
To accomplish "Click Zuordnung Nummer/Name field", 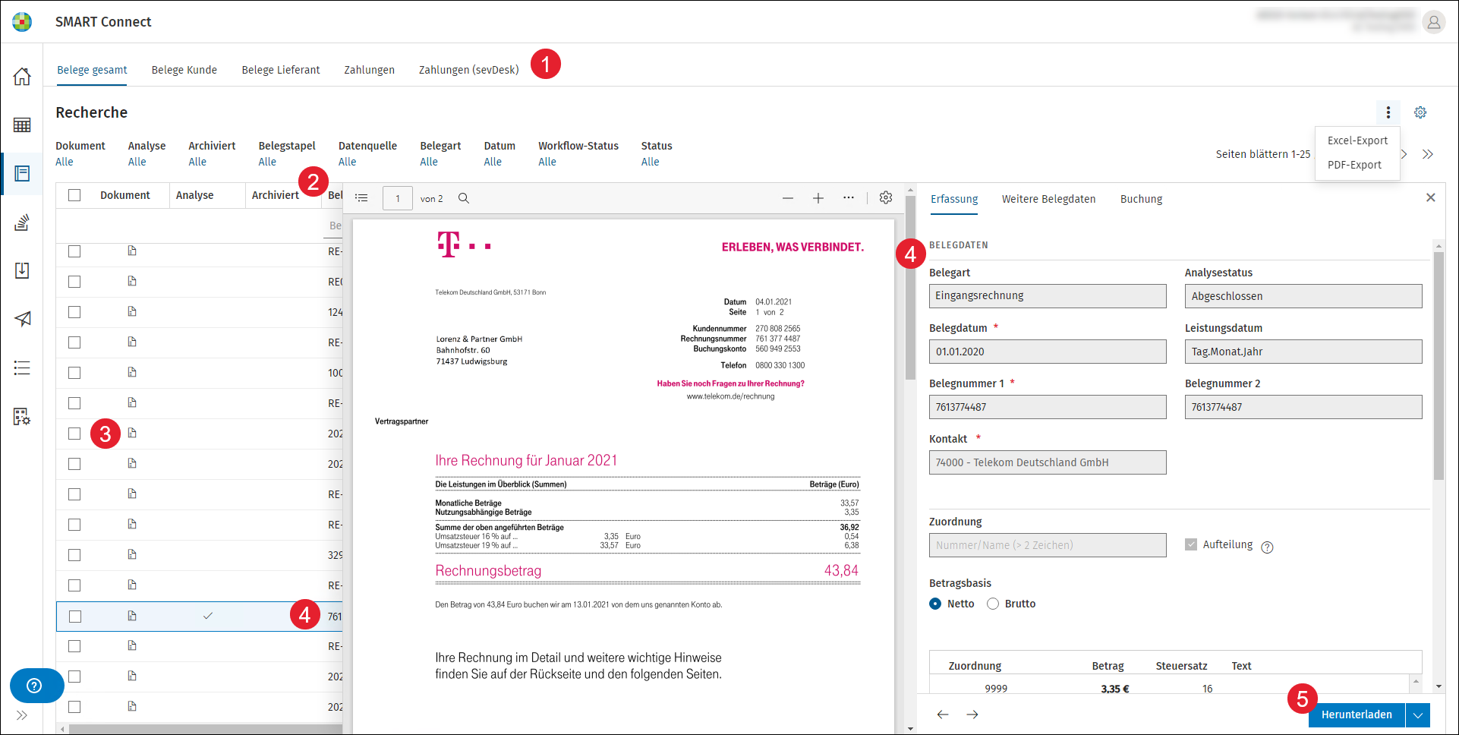I will pos(1048,545).
